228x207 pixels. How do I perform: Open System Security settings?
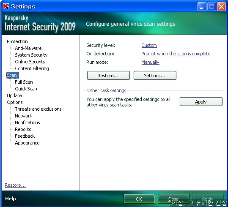coord(31,55)
